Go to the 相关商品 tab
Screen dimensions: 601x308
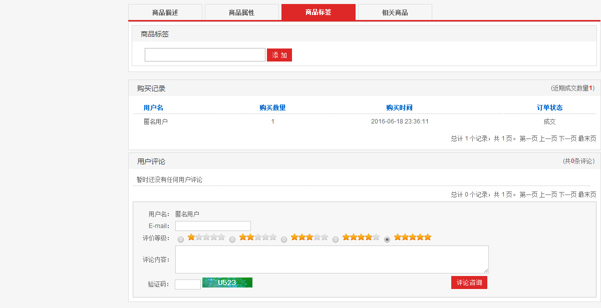click(395, 12)
